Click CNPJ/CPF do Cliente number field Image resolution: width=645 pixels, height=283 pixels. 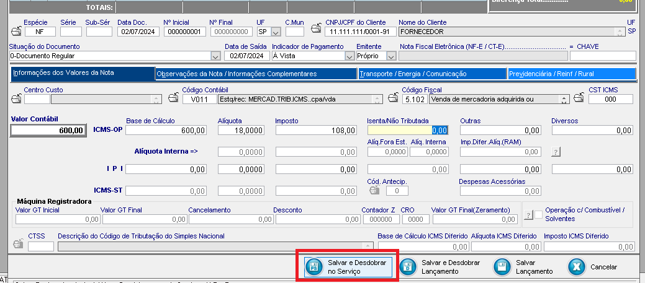(360, 32)
